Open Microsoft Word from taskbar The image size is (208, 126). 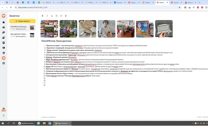50,123
